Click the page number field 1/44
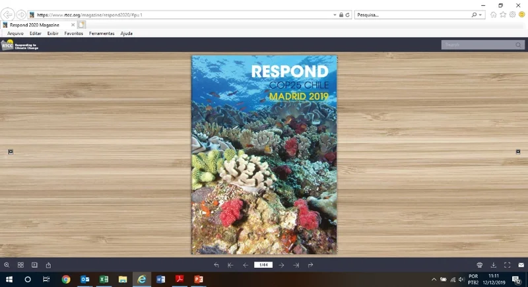Screen dimensions: 528x287 coord(263,265)
